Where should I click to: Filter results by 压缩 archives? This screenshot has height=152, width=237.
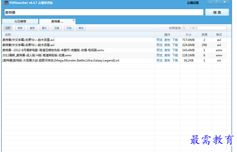(x=57, y=28)
